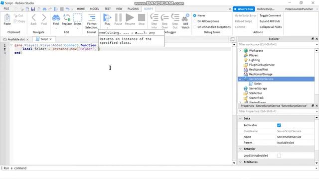This screenshot has height=179, width=319.
Task: Select Workspace in Explorer
Action: [x=256, y=51]
